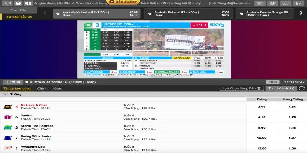Select the Australia Katherine R3 race card
The image size is (307, 153).
[97, 13]
